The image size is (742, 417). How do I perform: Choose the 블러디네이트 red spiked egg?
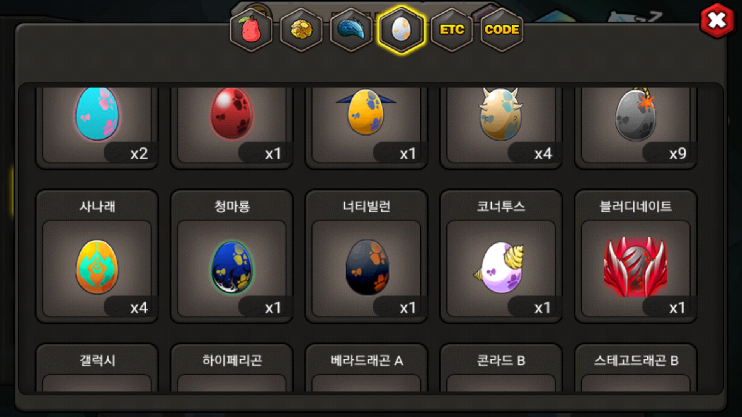point(636,256)
